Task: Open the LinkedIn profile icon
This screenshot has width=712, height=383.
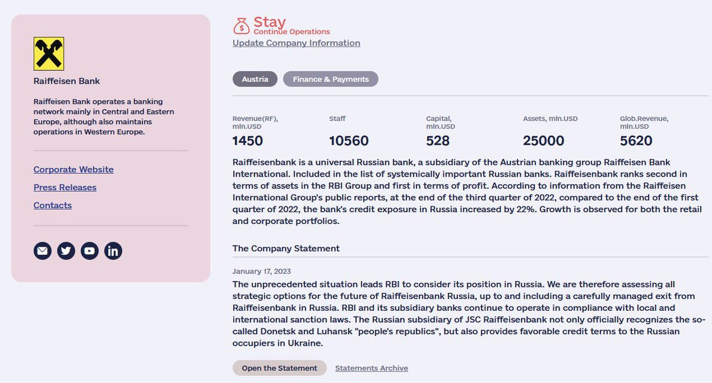Action: point(113,251)
